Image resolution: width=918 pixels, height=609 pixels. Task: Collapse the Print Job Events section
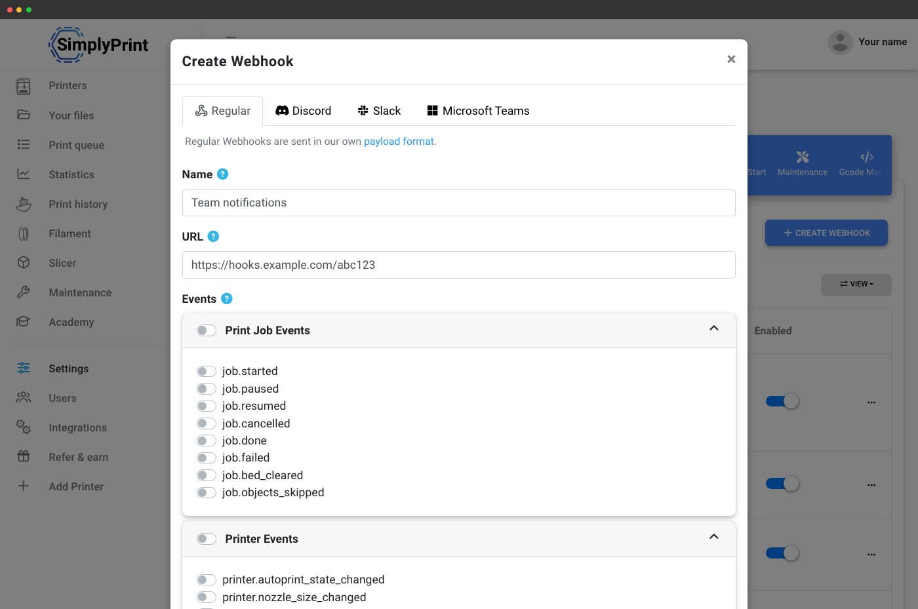pyautogui.click(x=714, y=328)
